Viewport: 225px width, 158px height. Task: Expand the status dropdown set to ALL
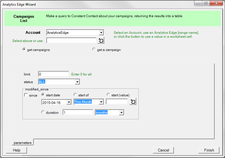(77, 82)
